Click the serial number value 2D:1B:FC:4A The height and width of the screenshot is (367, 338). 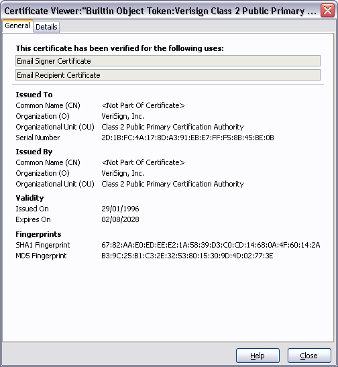tap(187, 138)
